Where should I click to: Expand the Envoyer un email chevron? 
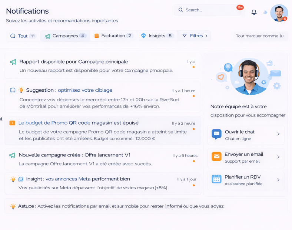278,157
